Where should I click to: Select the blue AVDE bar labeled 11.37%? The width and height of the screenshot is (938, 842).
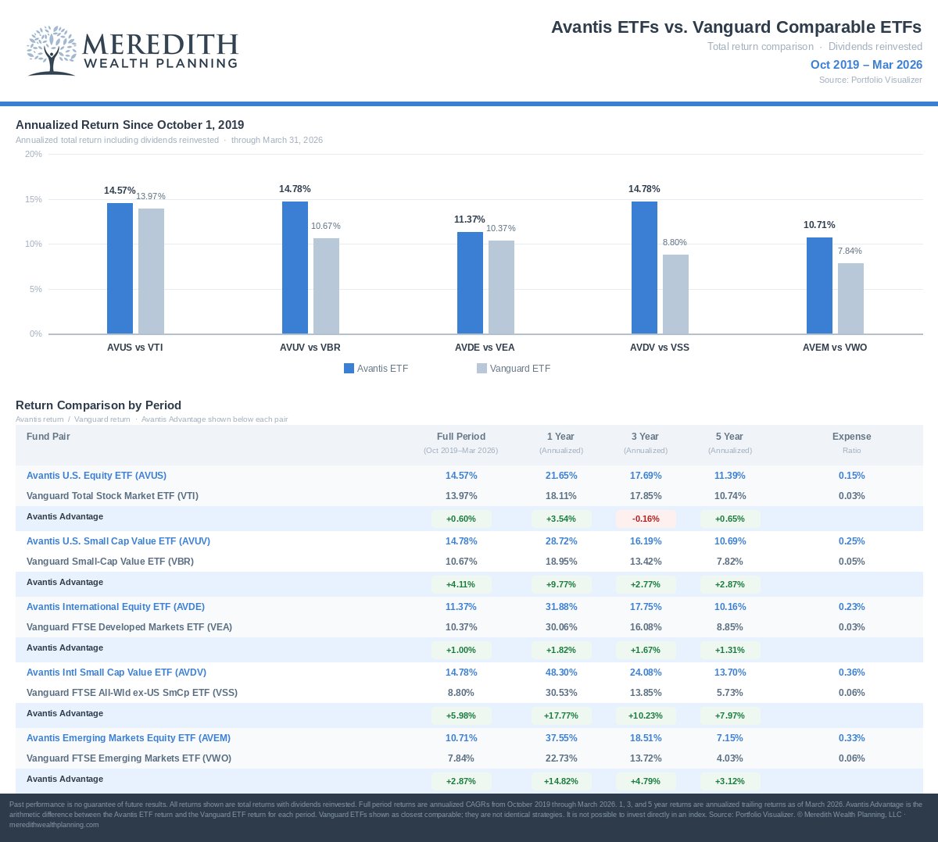(x=470, y=283)
